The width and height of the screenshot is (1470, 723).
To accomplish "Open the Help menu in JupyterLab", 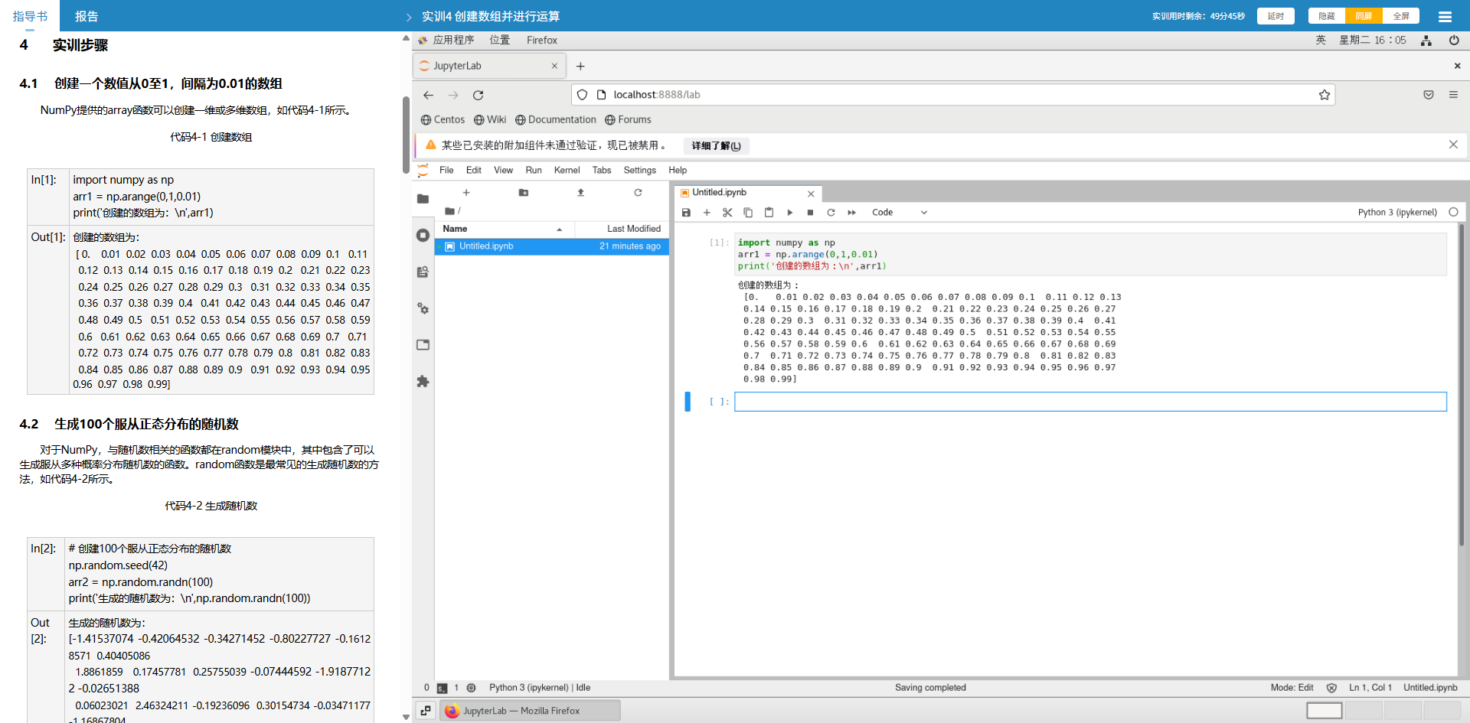I will (x=678, y=171).
